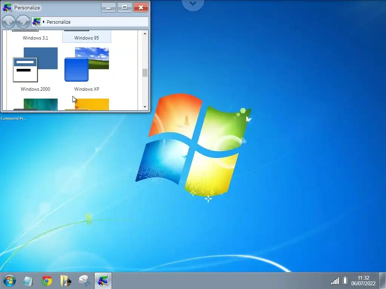Viewport: 386px width, 289px height.
Task: Close the Personalize window
Action: point(141,8)
